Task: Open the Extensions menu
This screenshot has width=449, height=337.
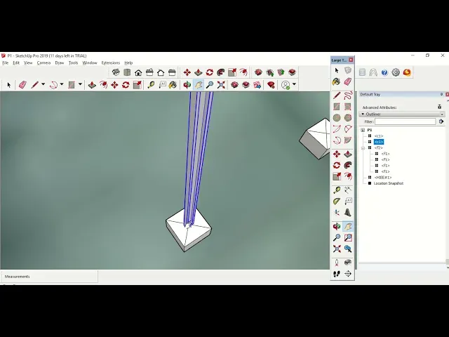Action: click(111, 62)
